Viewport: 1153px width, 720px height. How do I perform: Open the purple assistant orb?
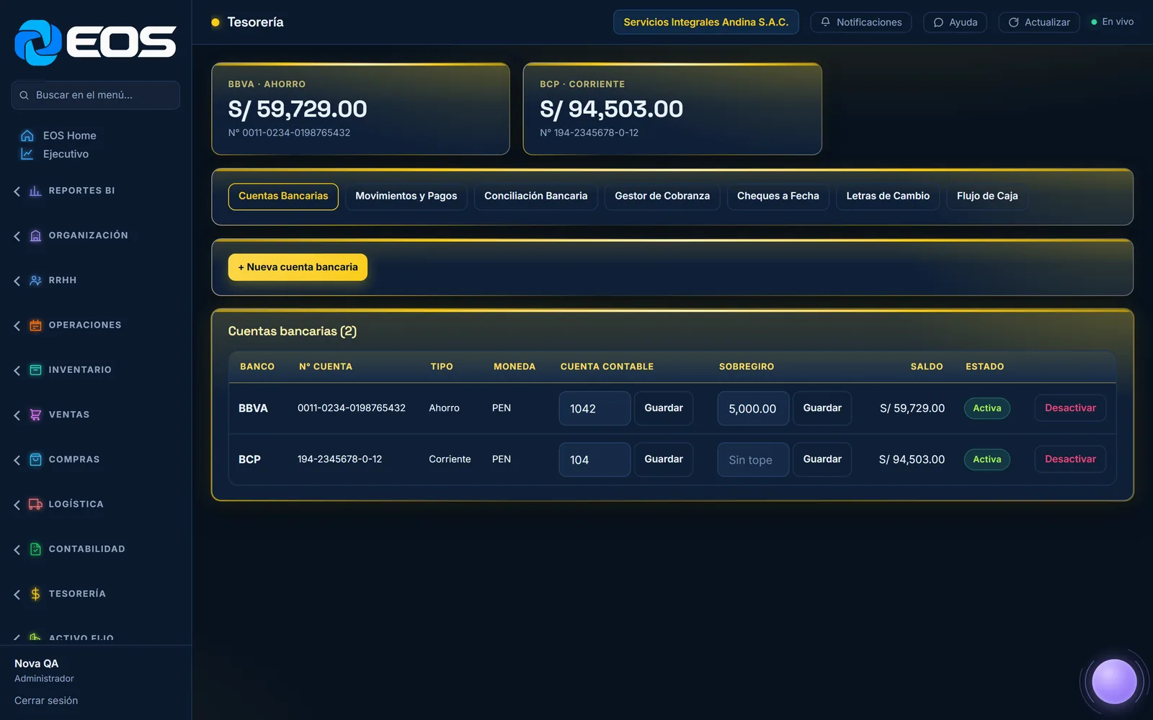(x=1114, y=681)
